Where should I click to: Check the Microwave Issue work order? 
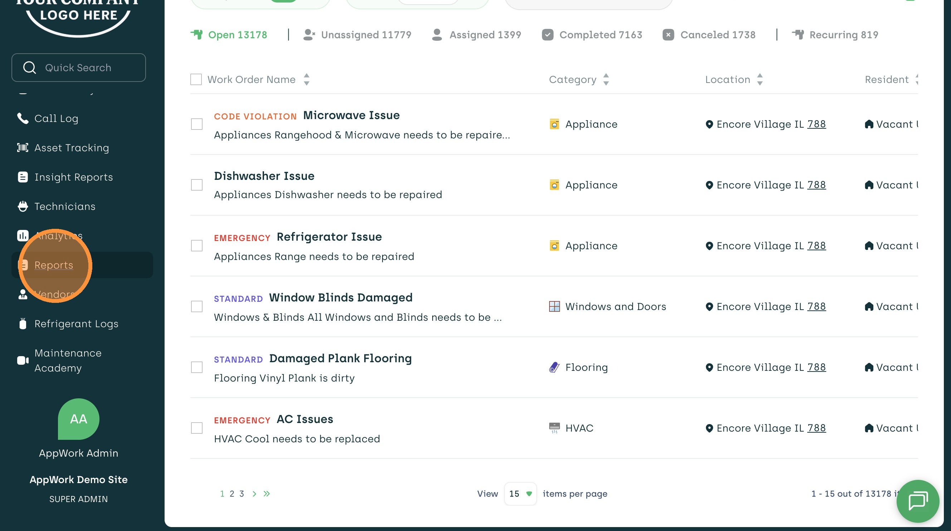click(197, 124)
